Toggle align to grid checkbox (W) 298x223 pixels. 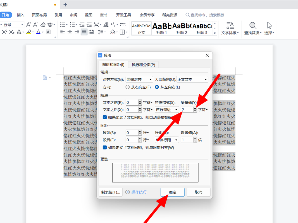(x=104, y=147)
